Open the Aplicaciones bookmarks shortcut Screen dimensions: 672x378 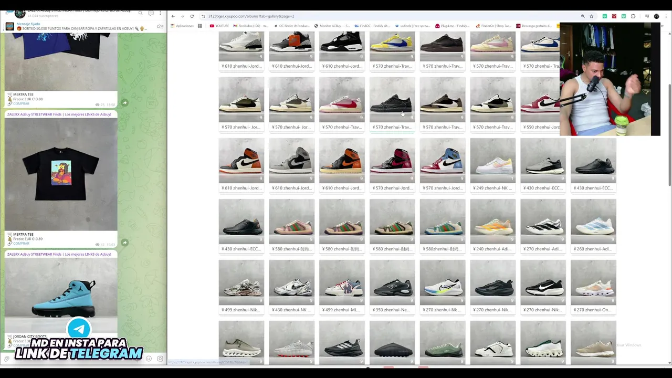(x=182, y=26)
